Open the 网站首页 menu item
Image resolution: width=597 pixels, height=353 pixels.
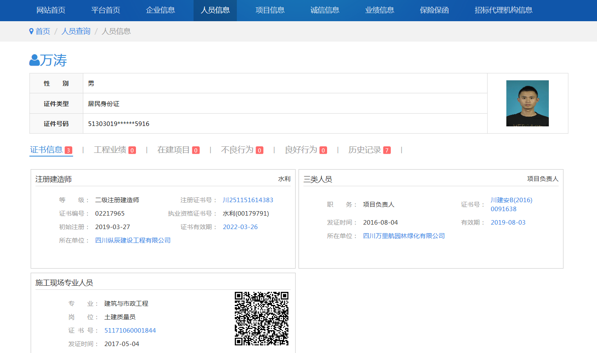[x=51, y=10]
